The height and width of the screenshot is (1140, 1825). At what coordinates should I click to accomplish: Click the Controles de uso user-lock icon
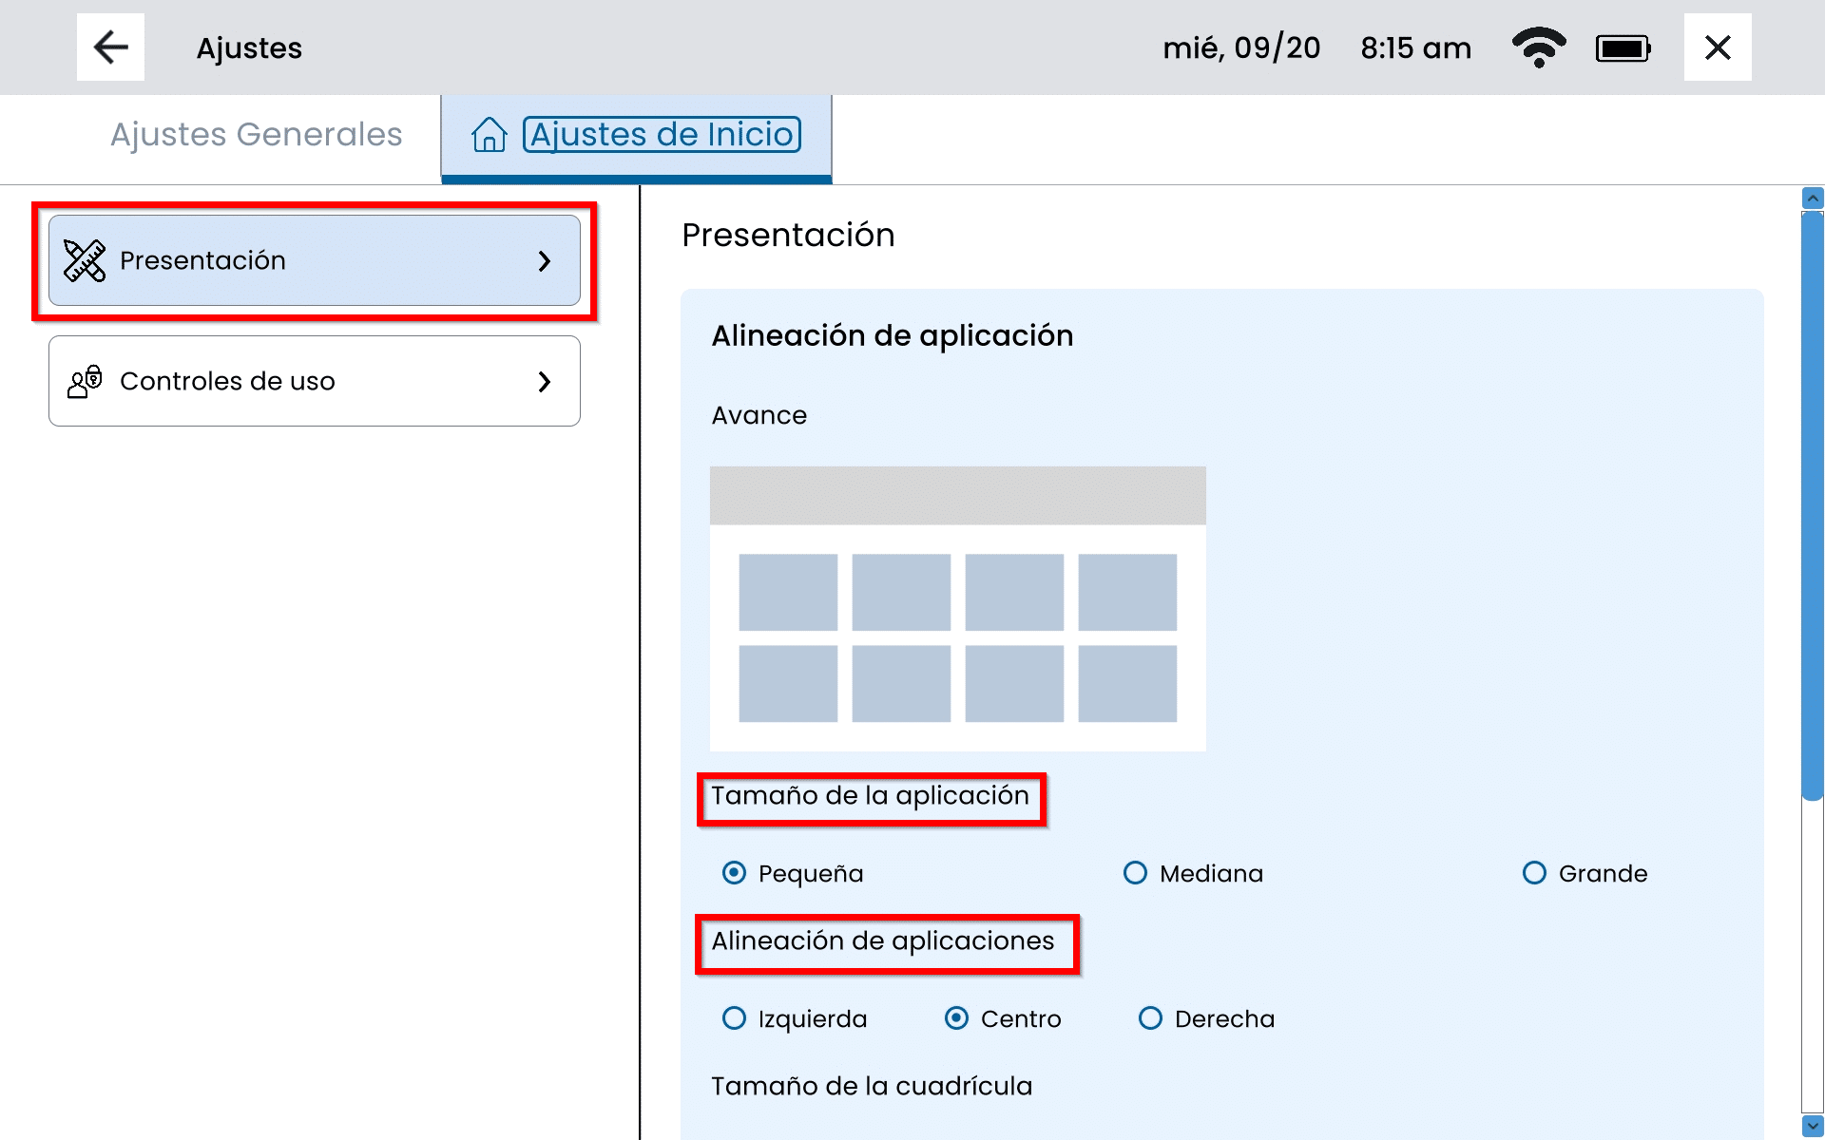click(x=85, y=381)
